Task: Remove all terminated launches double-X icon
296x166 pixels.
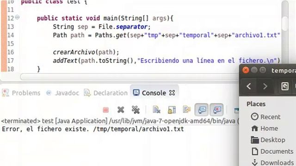Action: (x=136, y=110)
